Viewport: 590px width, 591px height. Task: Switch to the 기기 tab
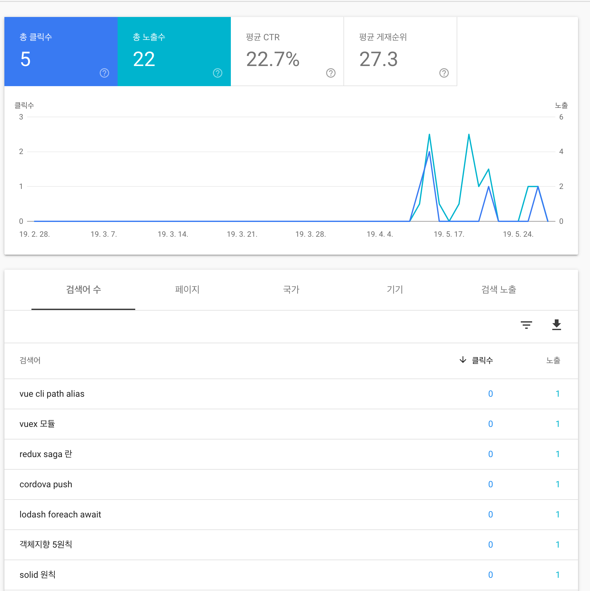click(x=395, y=290)
